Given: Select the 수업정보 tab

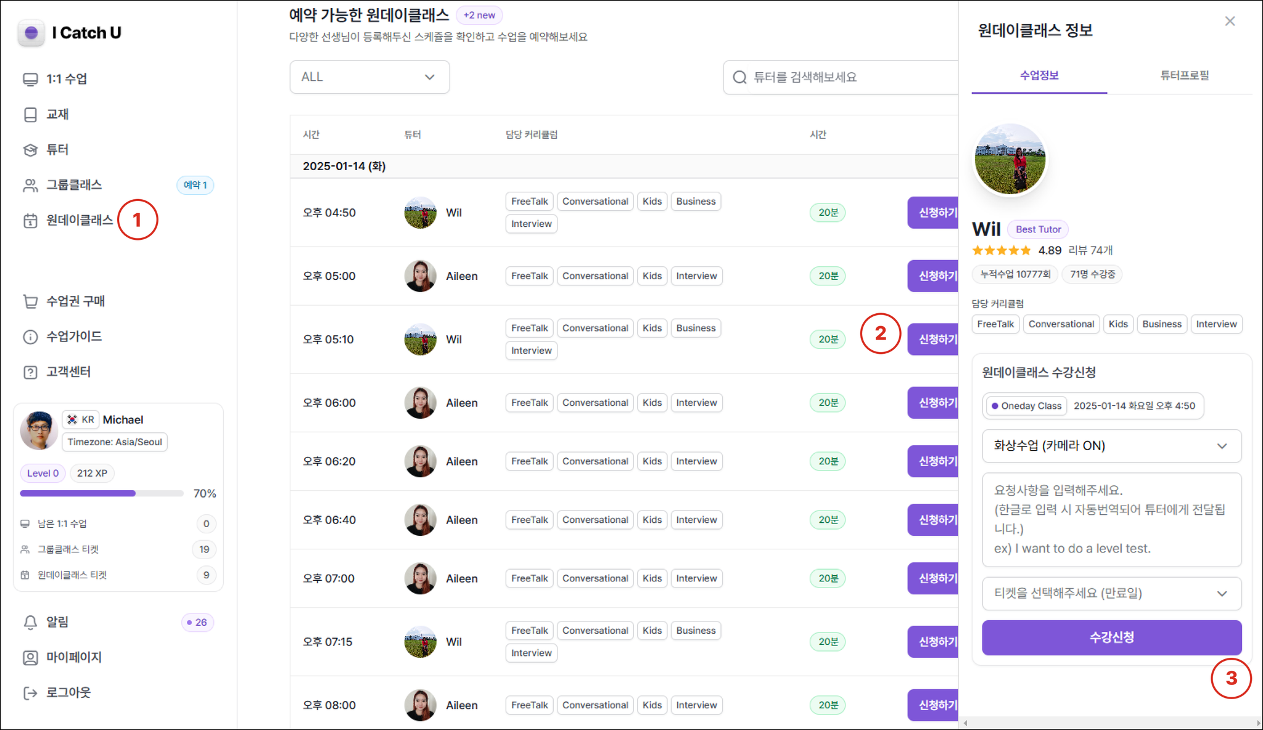Looking at the screenshot, I should (1039, 76).
